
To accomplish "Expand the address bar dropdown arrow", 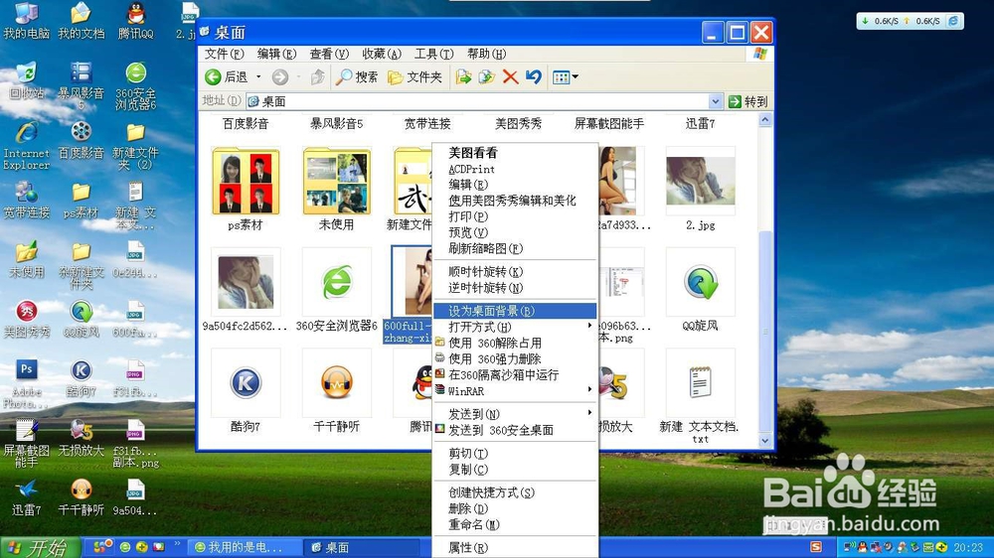I will (x=715, y=101).
